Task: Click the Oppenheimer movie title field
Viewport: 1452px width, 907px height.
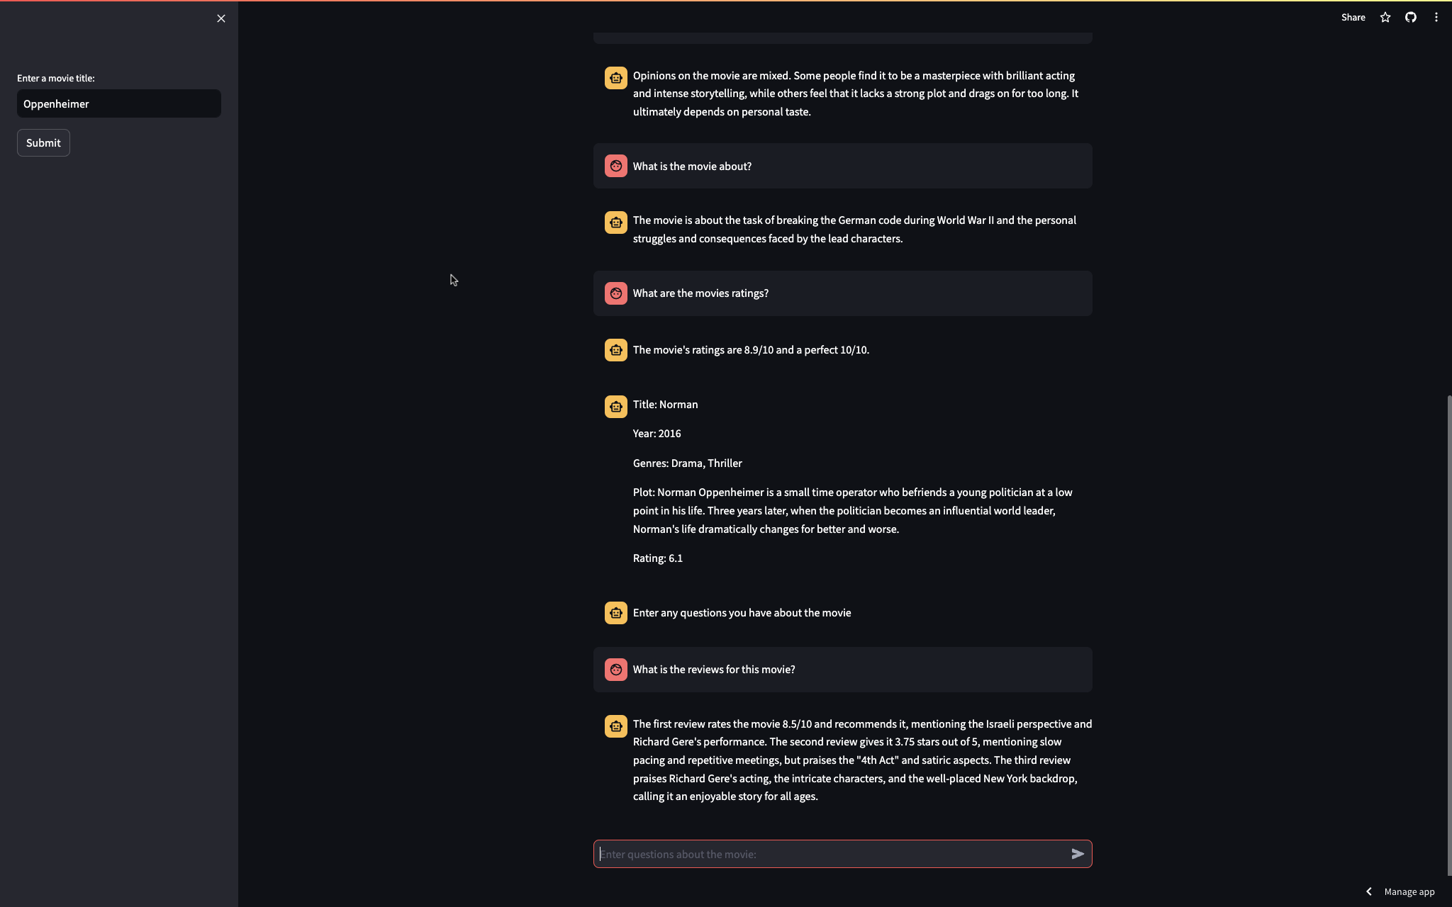Action: click(x=118, y=103)
